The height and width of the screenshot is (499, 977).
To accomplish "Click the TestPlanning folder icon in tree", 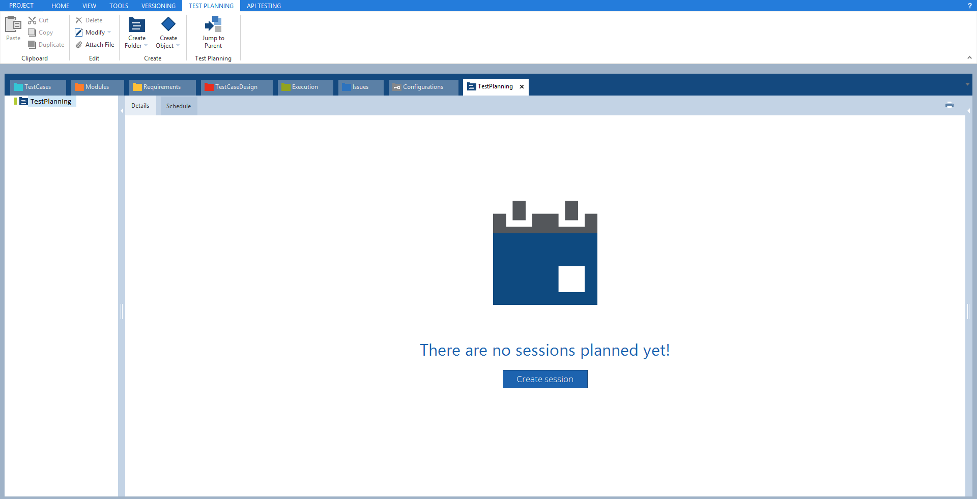I will point(23,101).
